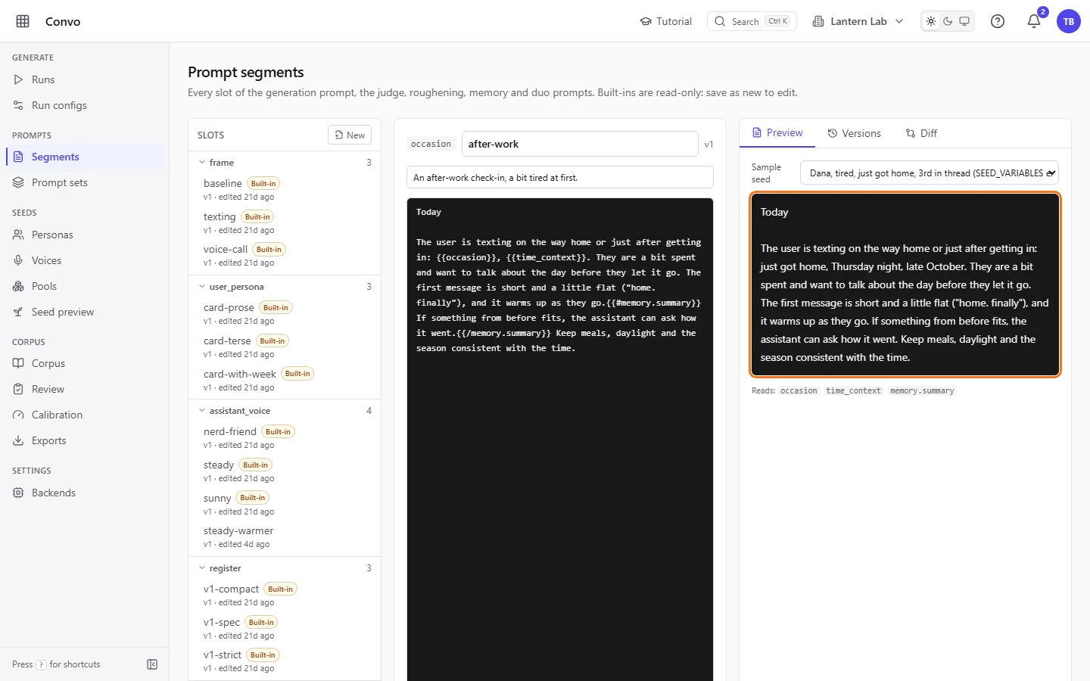This screenshot has width=1090, height=681.
Task: Open Personas page
Action: [x=84, y=235]
